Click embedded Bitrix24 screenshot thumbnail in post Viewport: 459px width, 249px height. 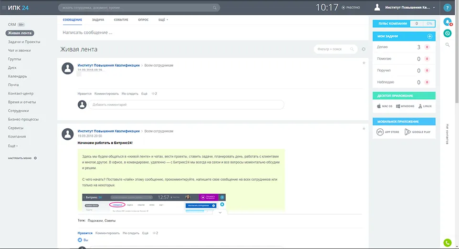(x=154, y=202)
